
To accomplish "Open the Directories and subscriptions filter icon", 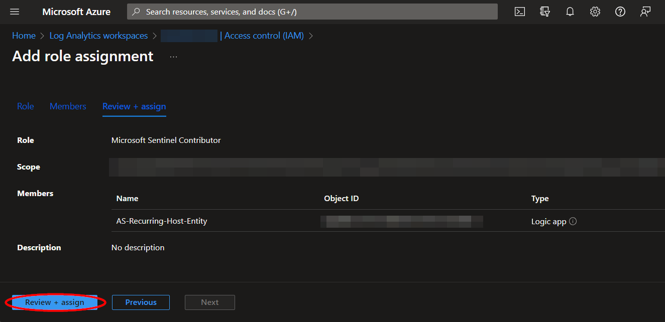I will 545,12.
